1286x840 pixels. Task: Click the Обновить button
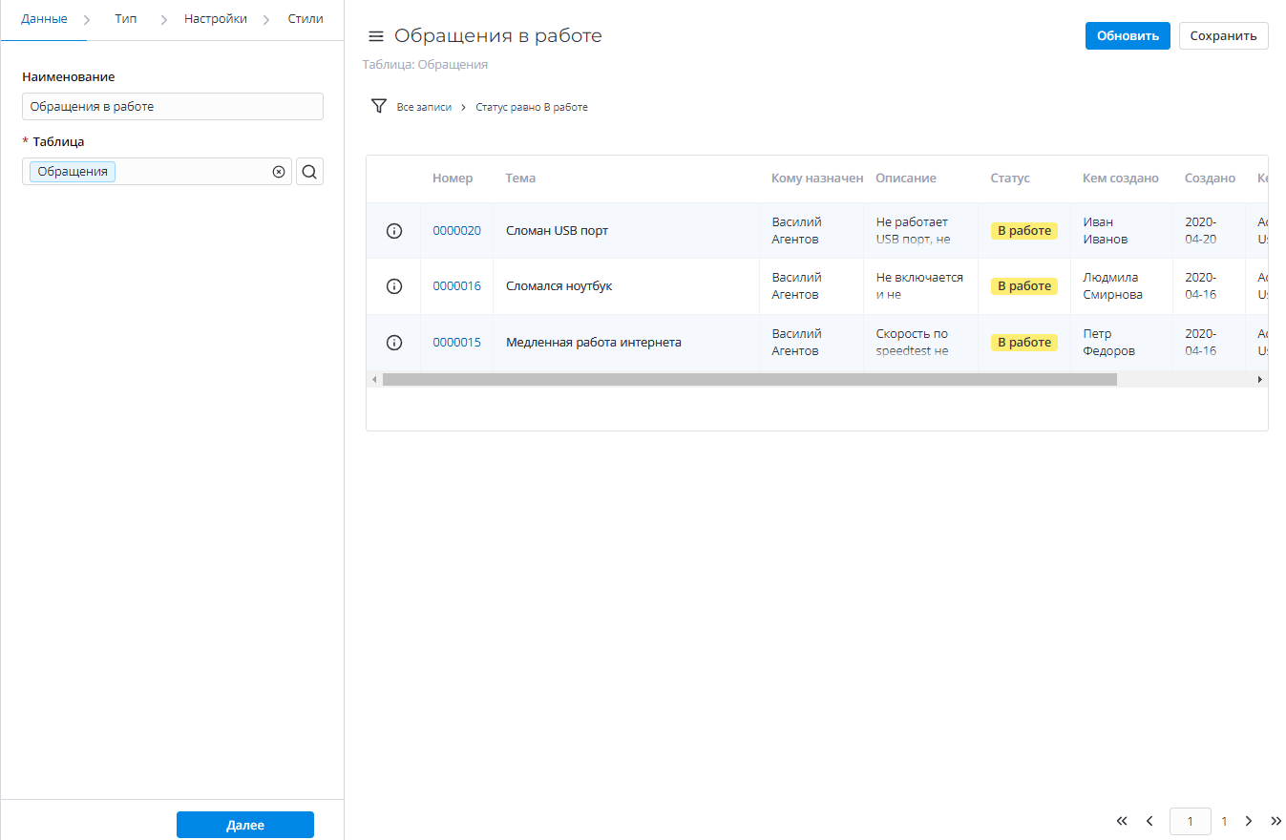1127,36
